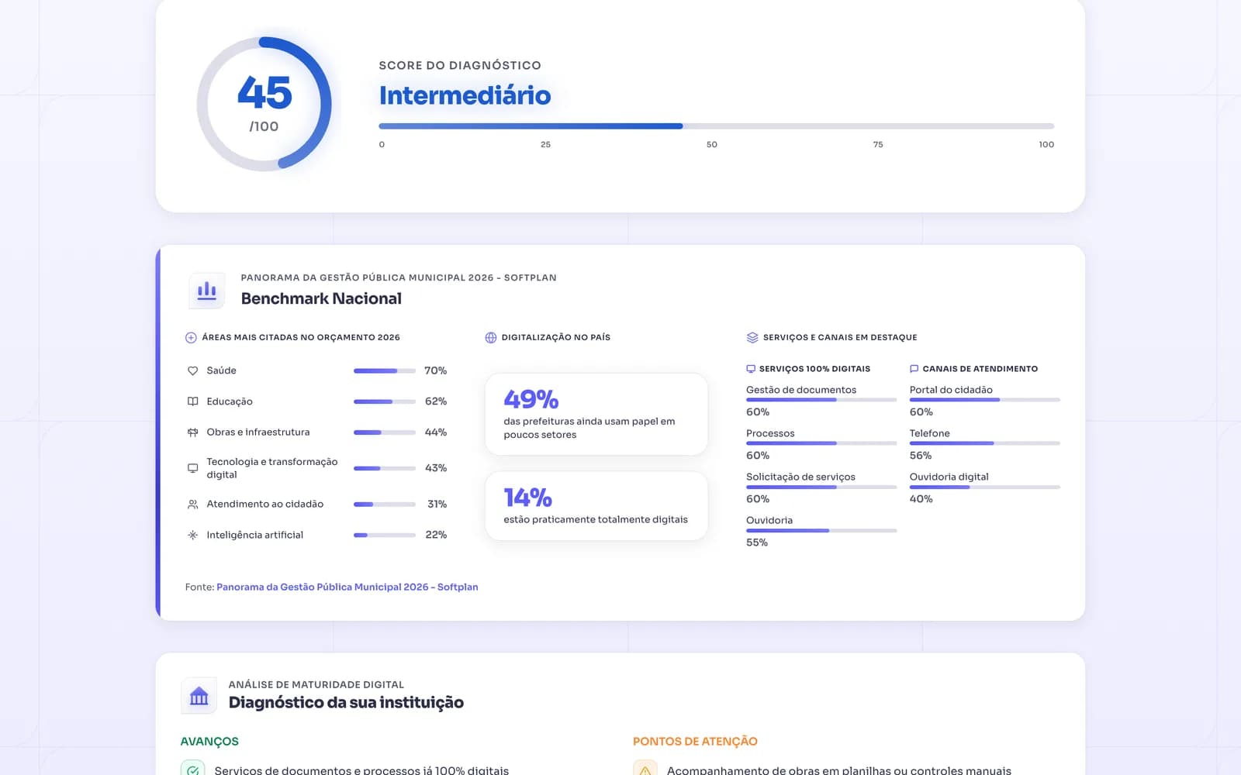The height and width of the screenshot is (775, 1241).
Task: Click the PONTOS DE ATENÇÃO section label
Action: (695, 742)
